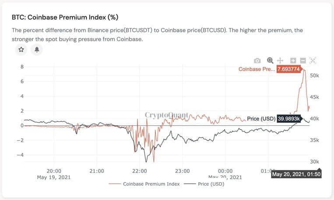334x200 pixels.
Task: Click the zoom in plus icon
Action: [x=293, y=61]
